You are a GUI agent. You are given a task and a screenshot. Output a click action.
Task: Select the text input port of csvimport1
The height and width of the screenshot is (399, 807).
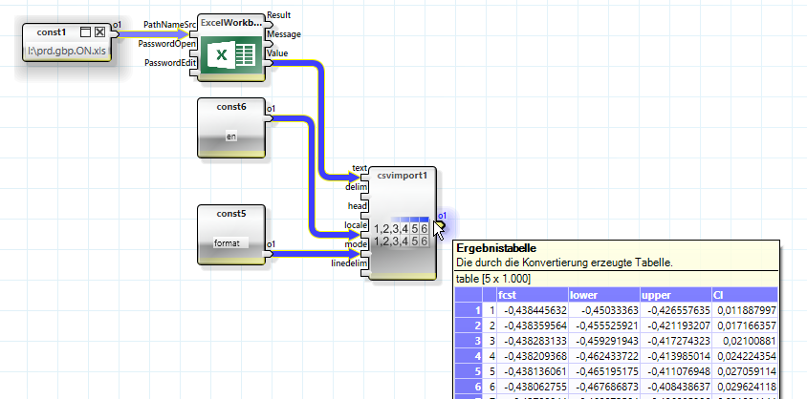[365, 178]
